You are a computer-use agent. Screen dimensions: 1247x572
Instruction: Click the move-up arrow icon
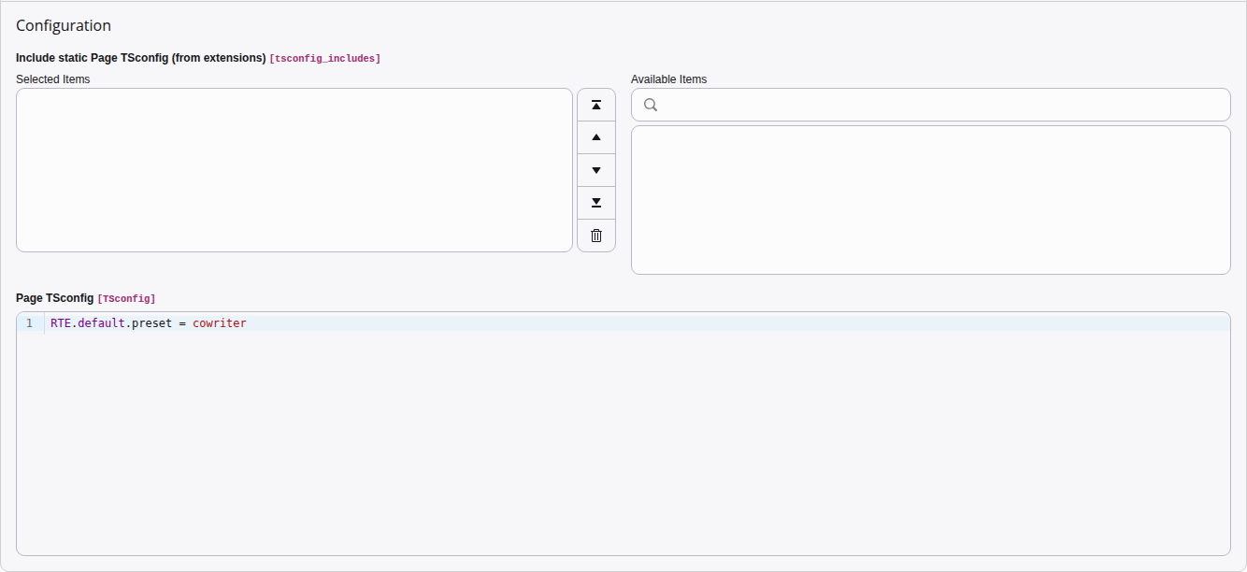coord(595,137)
